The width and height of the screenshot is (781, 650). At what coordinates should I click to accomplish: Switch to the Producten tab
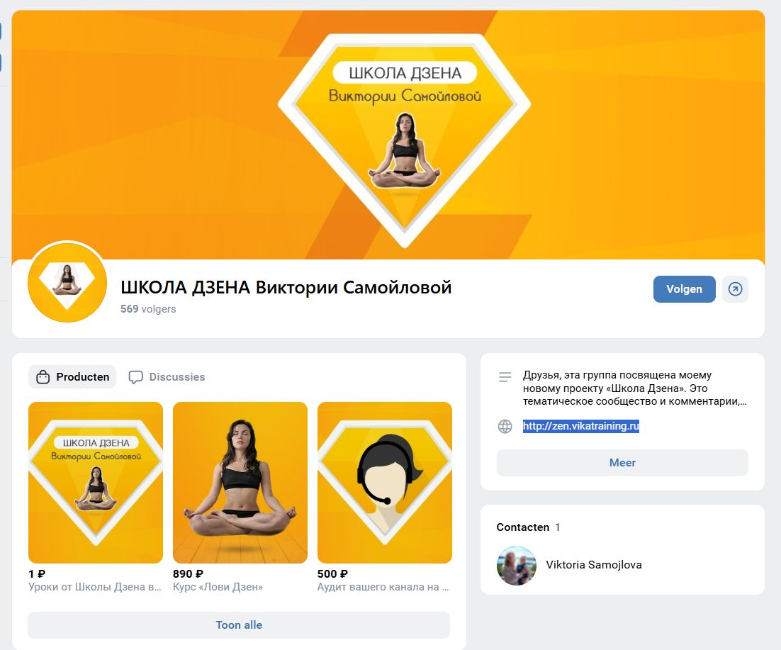72,377
